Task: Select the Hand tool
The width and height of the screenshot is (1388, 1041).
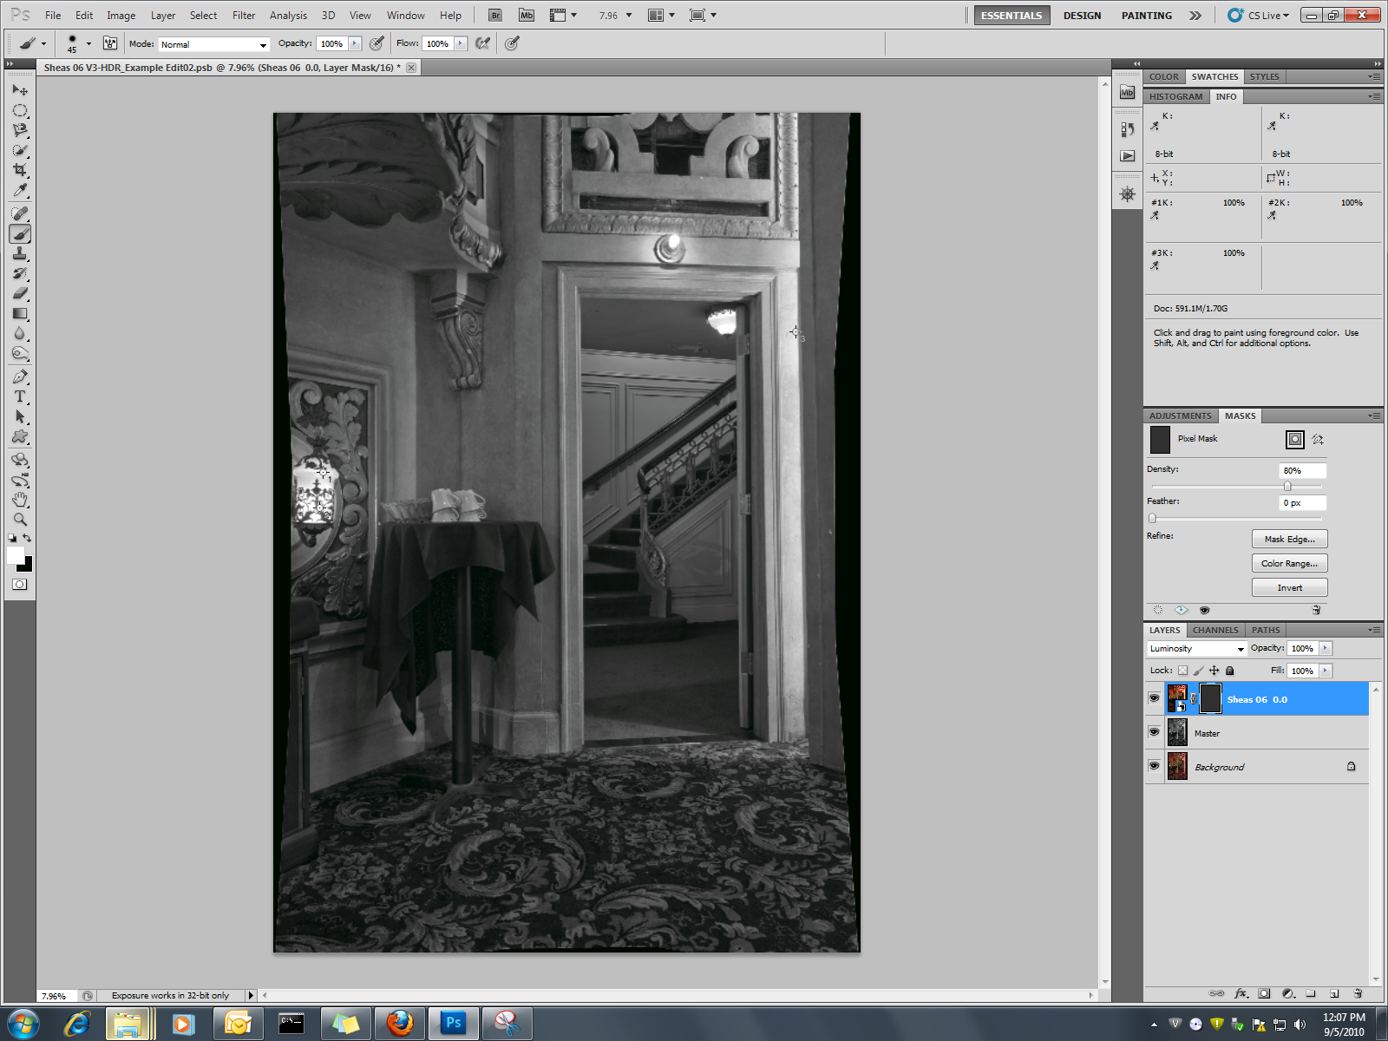Action: (x=20, y=500)
